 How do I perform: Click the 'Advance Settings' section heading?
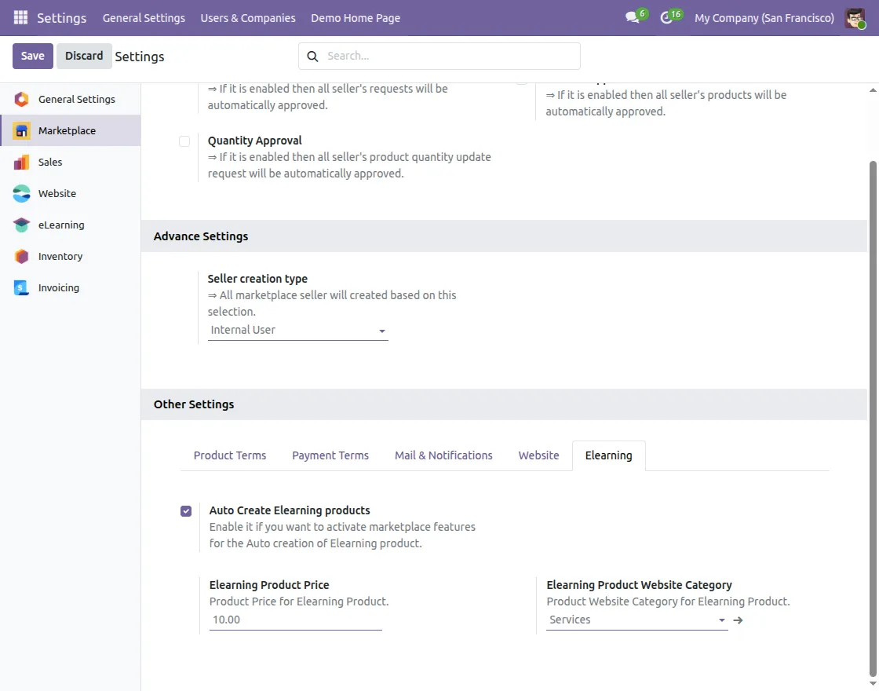[x=201, y=236]
